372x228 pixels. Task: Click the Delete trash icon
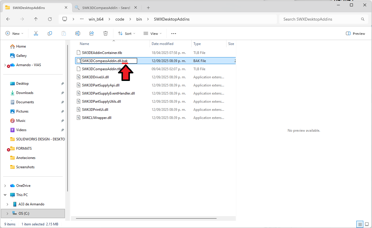click(x=106, y=34)
